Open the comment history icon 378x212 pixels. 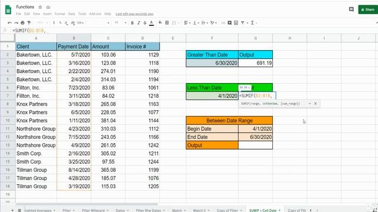pos(351,9)
